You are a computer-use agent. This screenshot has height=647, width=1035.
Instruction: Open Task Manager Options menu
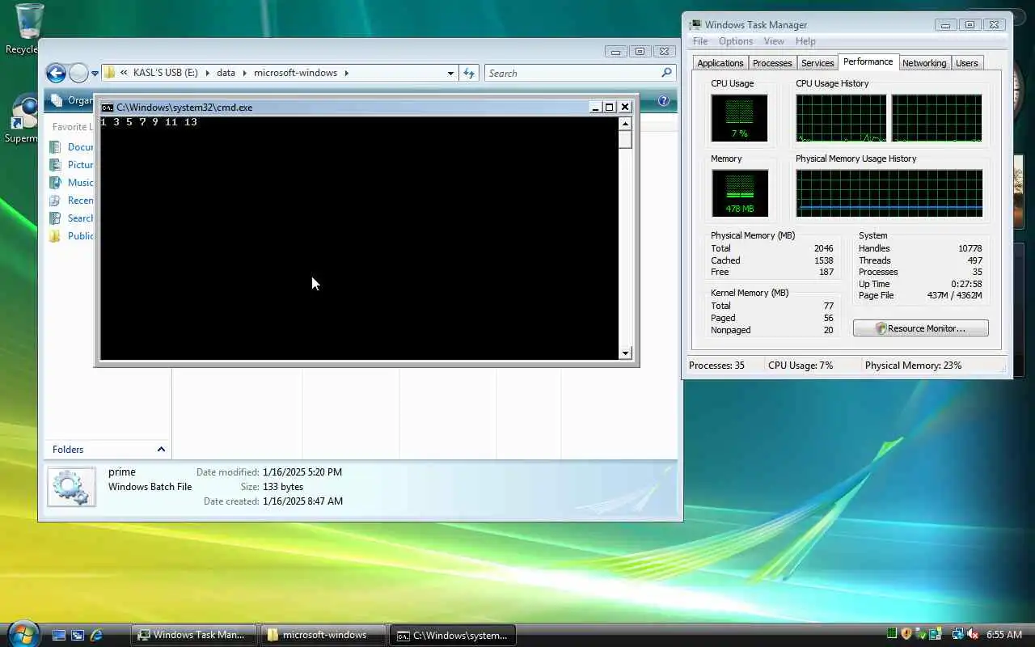[736, 41]
